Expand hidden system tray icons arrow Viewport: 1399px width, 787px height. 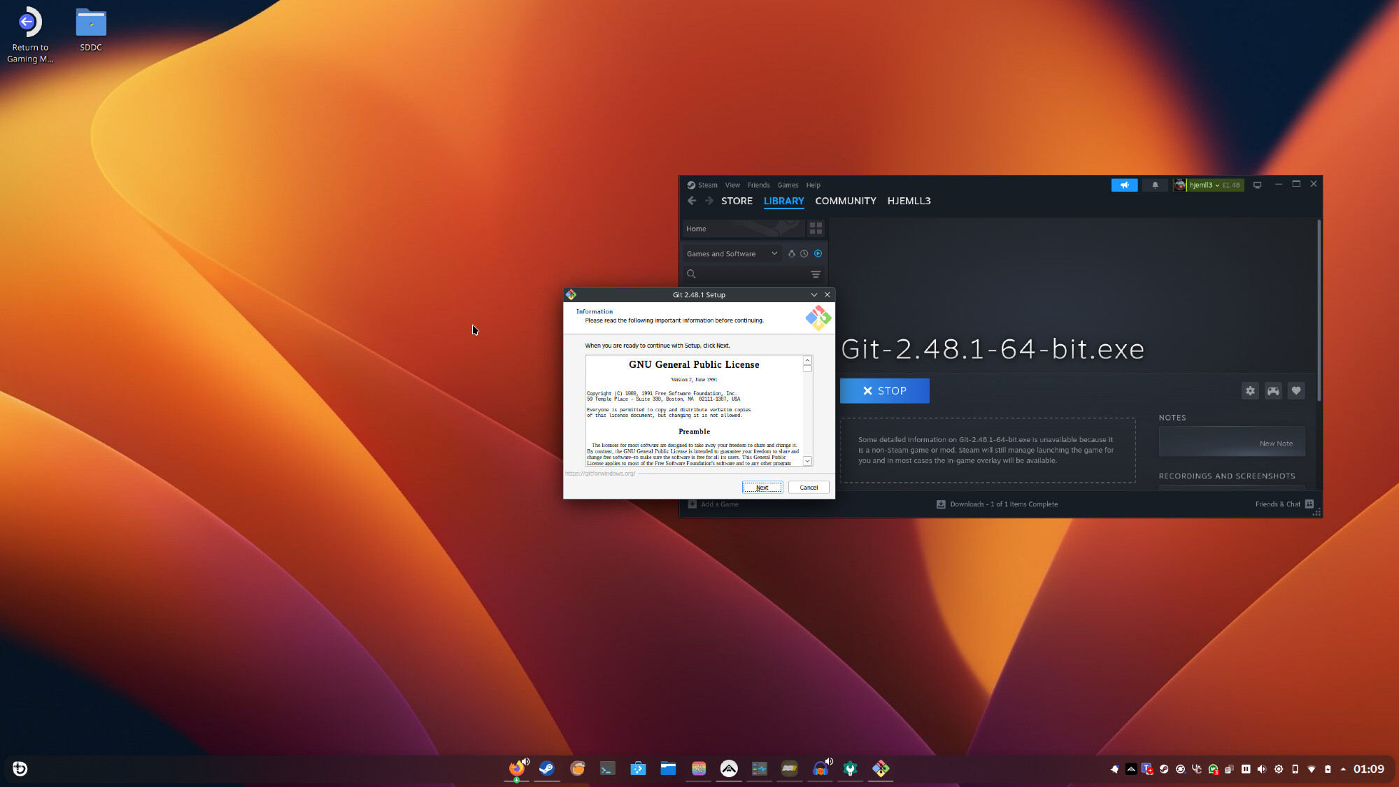pos(1343,769)
